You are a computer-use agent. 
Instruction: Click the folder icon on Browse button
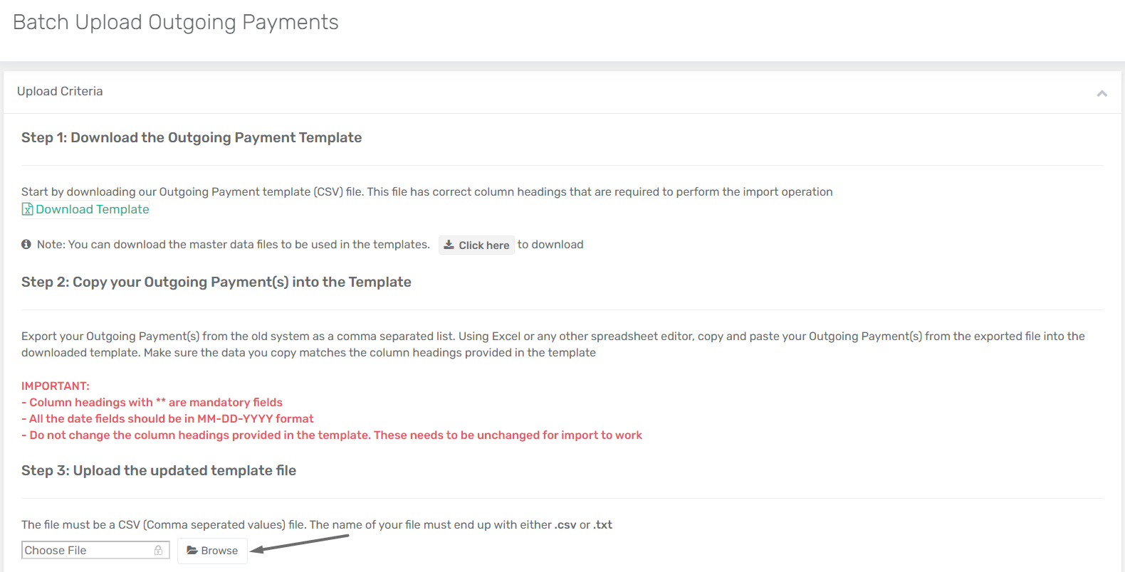point(192,550)
